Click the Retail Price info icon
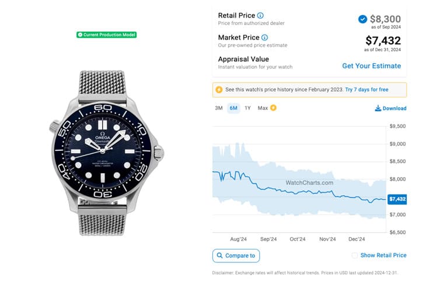This screenshot has height=281, width=426. pos(260,15)
